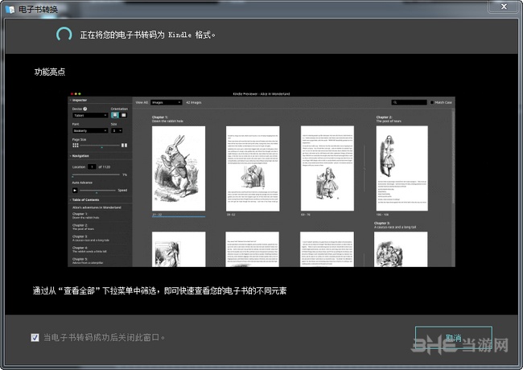523x370 pixels.
Task: Click the Location number field
Action: 92,166
